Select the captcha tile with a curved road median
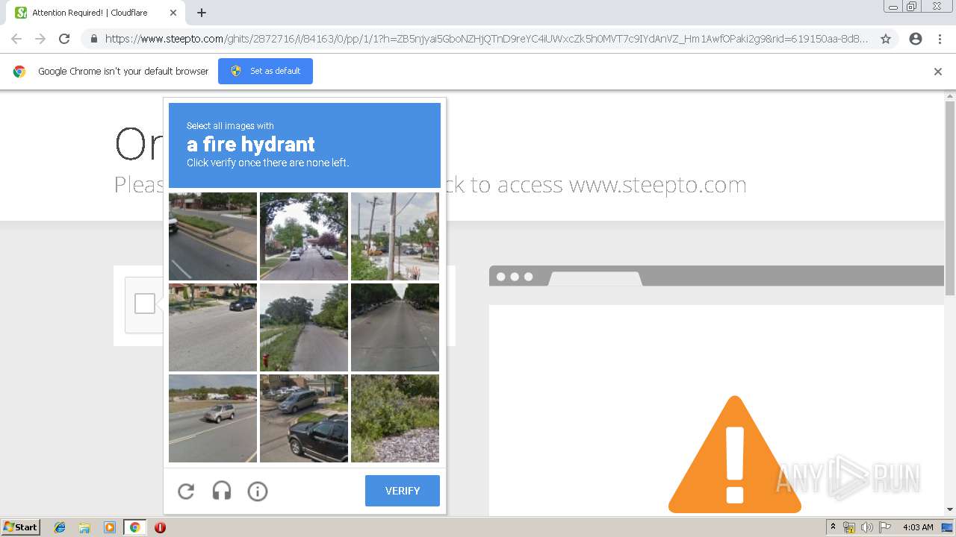The height and width of the screenshot is (537, 956). (213, 236)
